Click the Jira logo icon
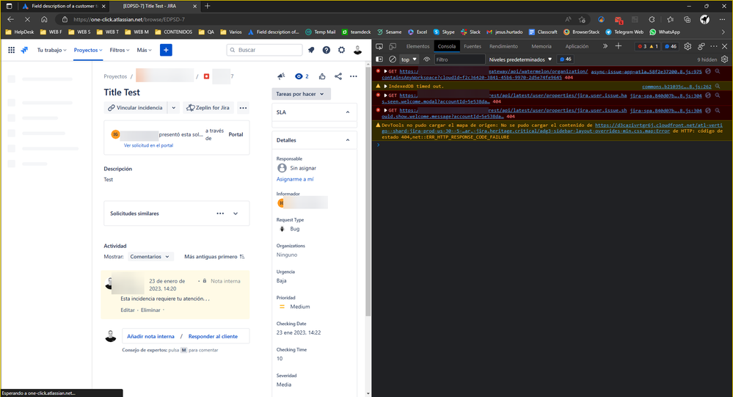Screen dimensions: 733x397 [24, 50]
